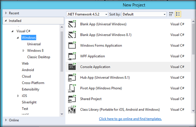Expand the Recent section
Image resolution: width=196 pixels, height=127 pixels.
6,13
